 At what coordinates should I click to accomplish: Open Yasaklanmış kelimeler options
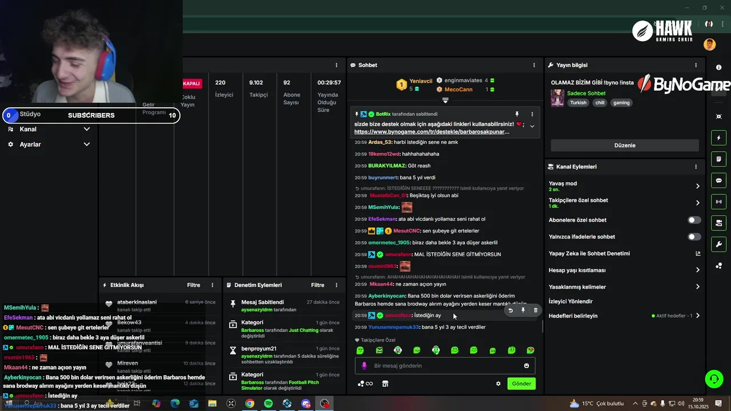[x=625, y=287]
